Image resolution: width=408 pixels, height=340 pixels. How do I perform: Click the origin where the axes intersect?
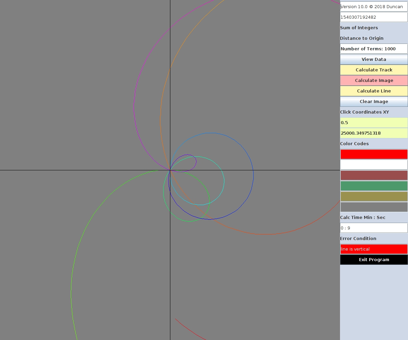pos(170,170)
